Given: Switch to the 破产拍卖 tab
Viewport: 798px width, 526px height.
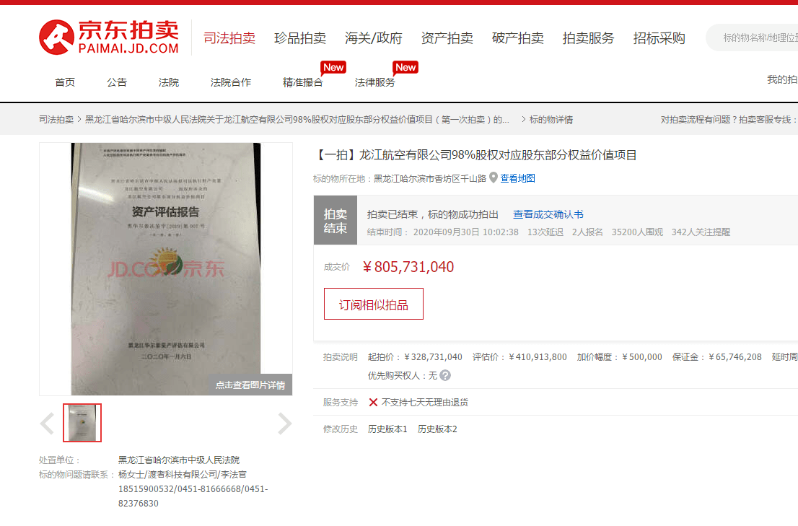Looking at the screenshot, I should [x=517, y=38].
